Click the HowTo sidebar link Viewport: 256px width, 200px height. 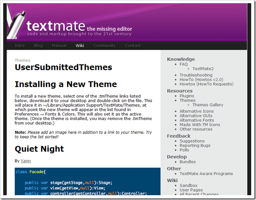[186, 80]
